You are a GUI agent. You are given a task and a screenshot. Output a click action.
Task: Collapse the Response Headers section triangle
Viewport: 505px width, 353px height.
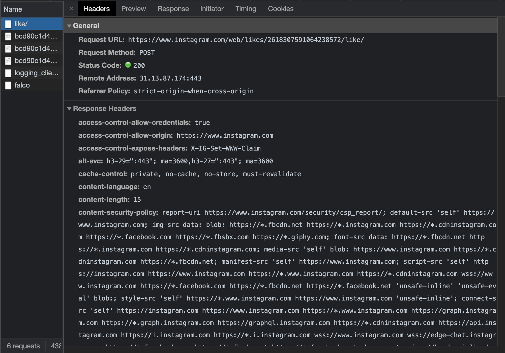[69, 109]
